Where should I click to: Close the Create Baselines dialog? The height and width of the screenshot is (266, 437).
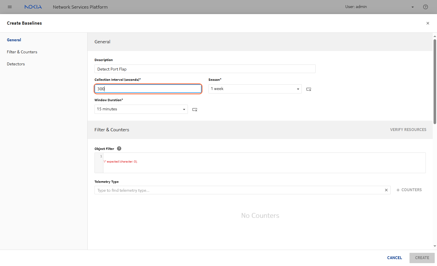tap(428, 23)
